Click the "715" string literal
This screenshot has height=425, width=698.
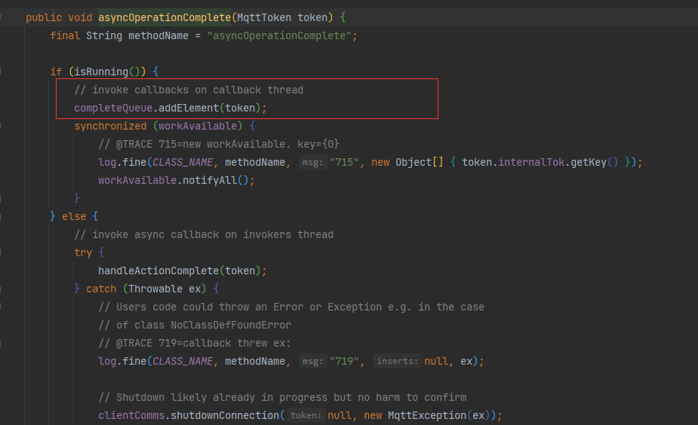344,162
